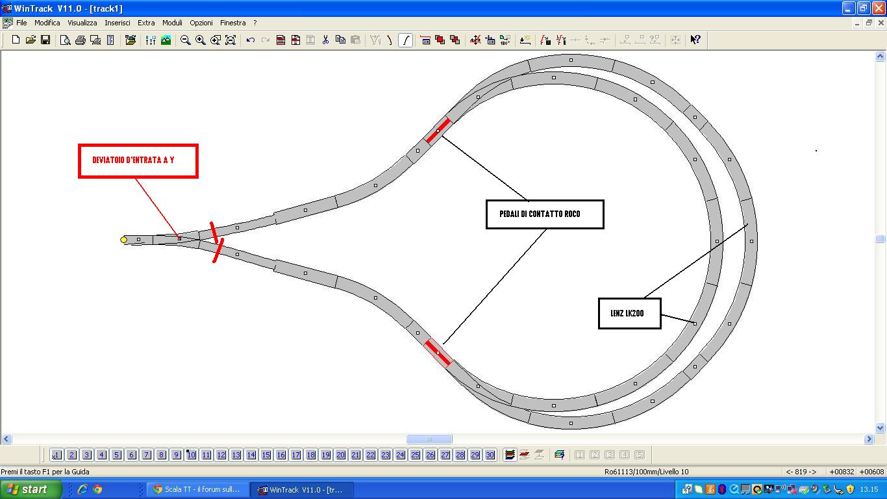Open the Finestra menu
The width and height of the screenshot is (887, 499).
point(232,23)
